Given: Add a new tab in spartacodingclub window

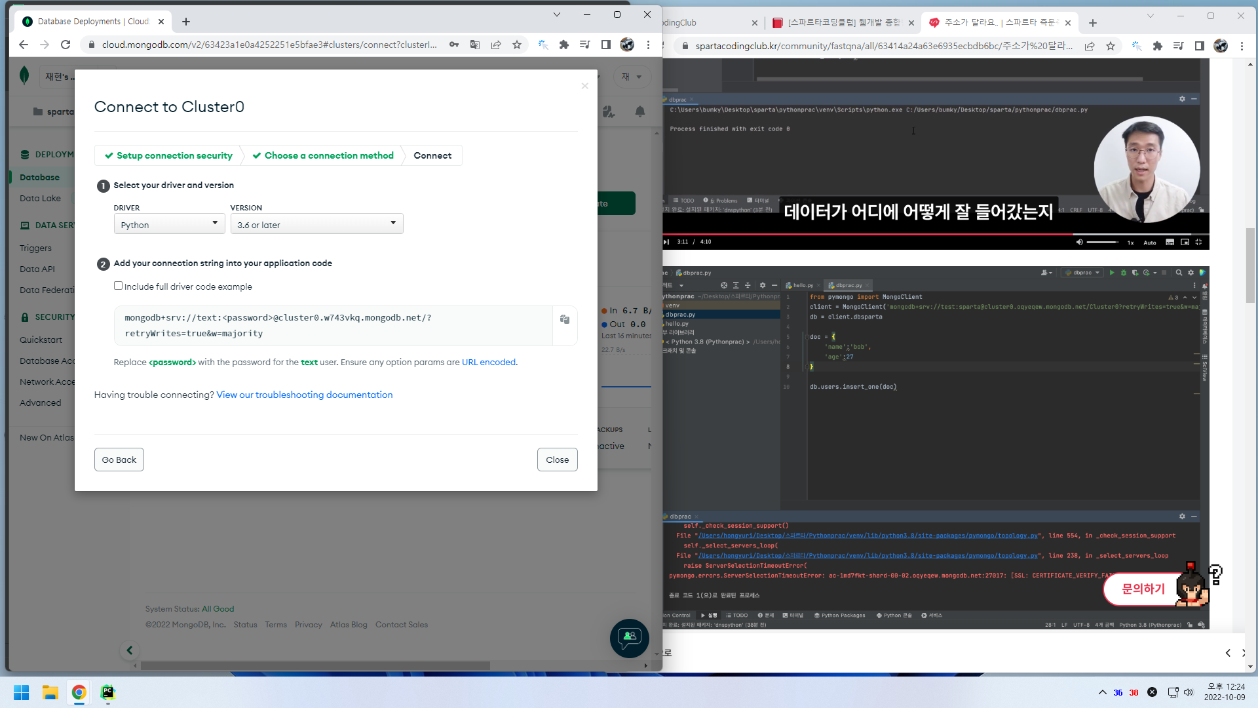Looking at the screenshot, I should click(x=1093, y=23).
